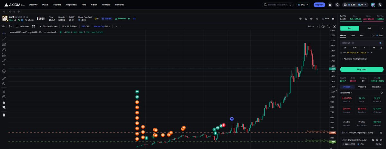Search the token with magnifier icon by its name
The image size is (386, 149).
coord(25,20)
